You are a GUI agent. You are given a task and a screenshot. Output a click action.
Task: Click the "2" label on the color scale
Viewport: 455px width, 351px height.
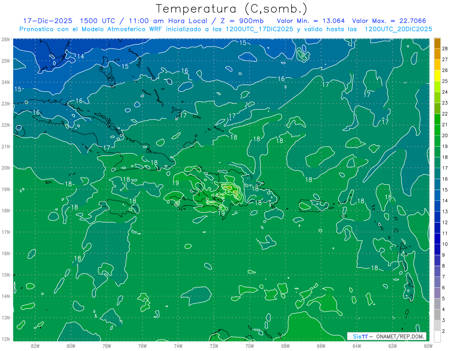(x=443, y=331)
